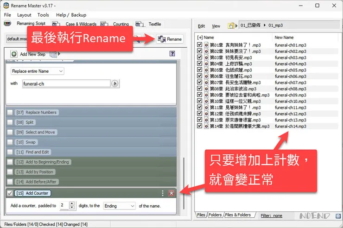Click new name funeral-ch06.mp3

point(290,76)
